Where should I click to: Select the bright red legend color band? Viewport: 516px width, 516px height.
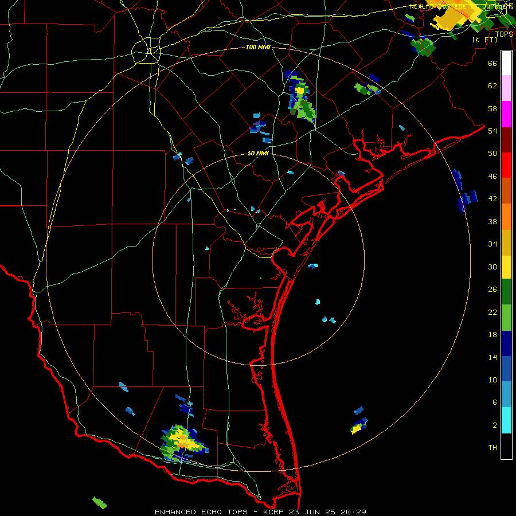tap(506, 165)
